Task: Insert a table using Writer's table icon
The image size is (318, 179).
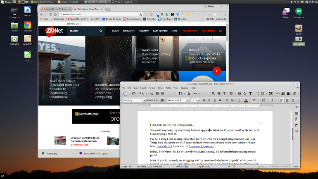Action: (231, 93)
